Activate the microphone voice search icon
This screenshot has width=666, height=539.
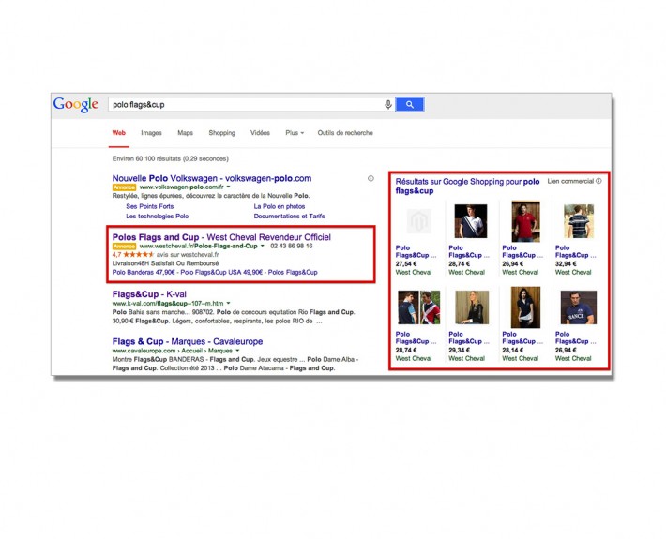coord(388,104)
